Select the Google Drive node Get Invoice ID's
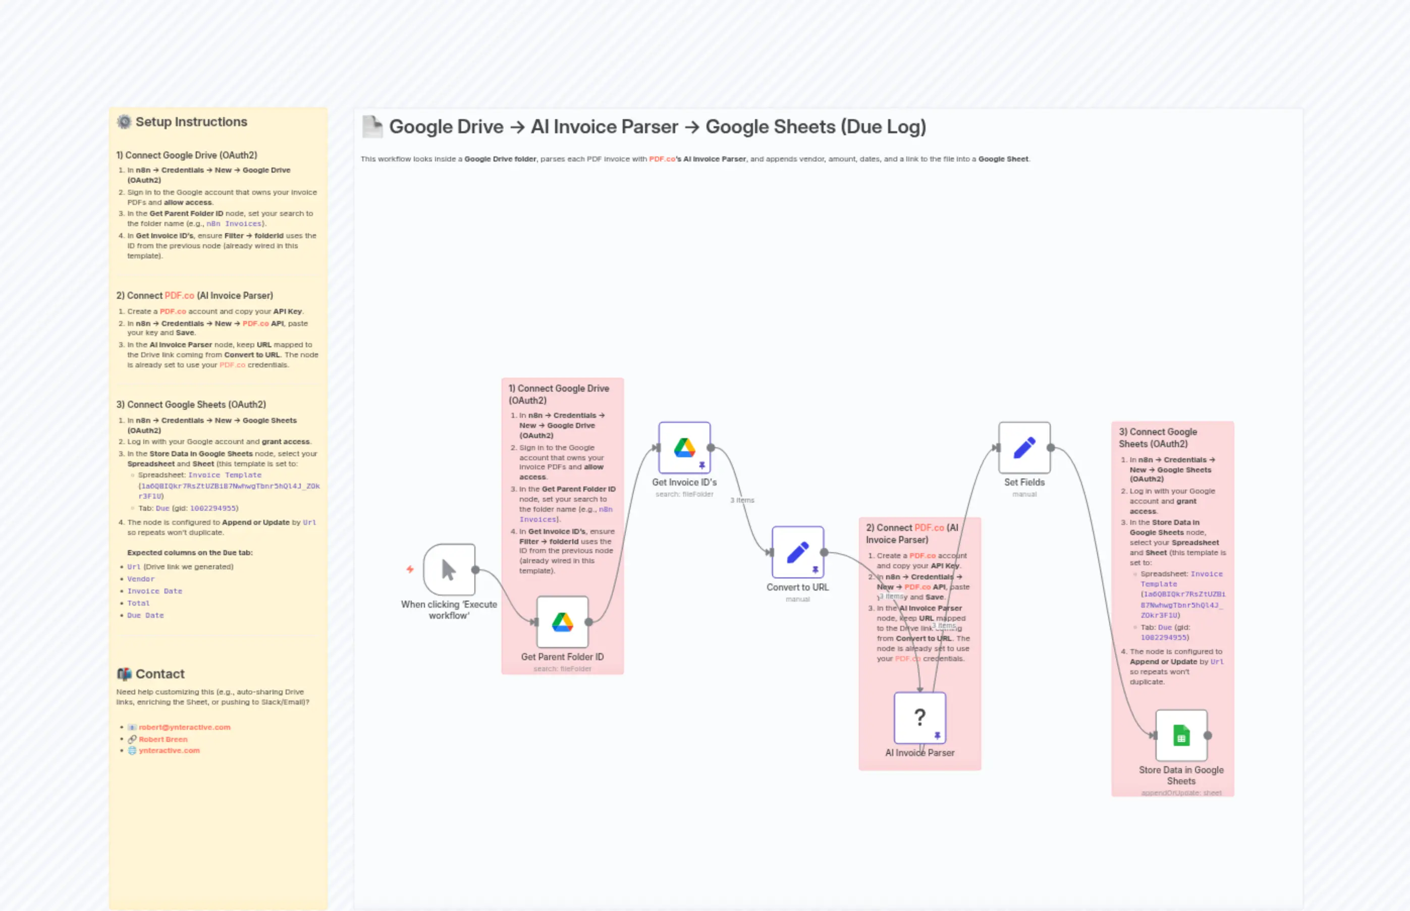The image size is (1410, 911). [x=684, y=448]
